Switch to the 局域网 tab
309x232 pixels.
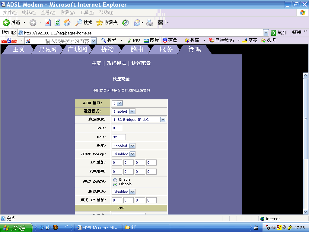click(x=48, y=50)
